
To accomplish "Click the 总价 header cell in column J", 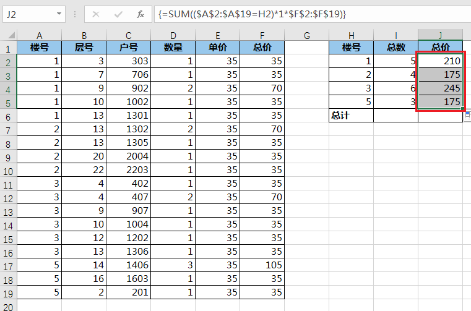I will point(440,48).
